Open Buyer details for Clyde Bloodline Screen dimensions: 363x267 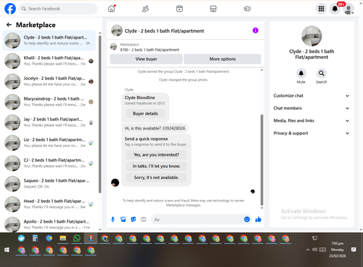point(145,113)
